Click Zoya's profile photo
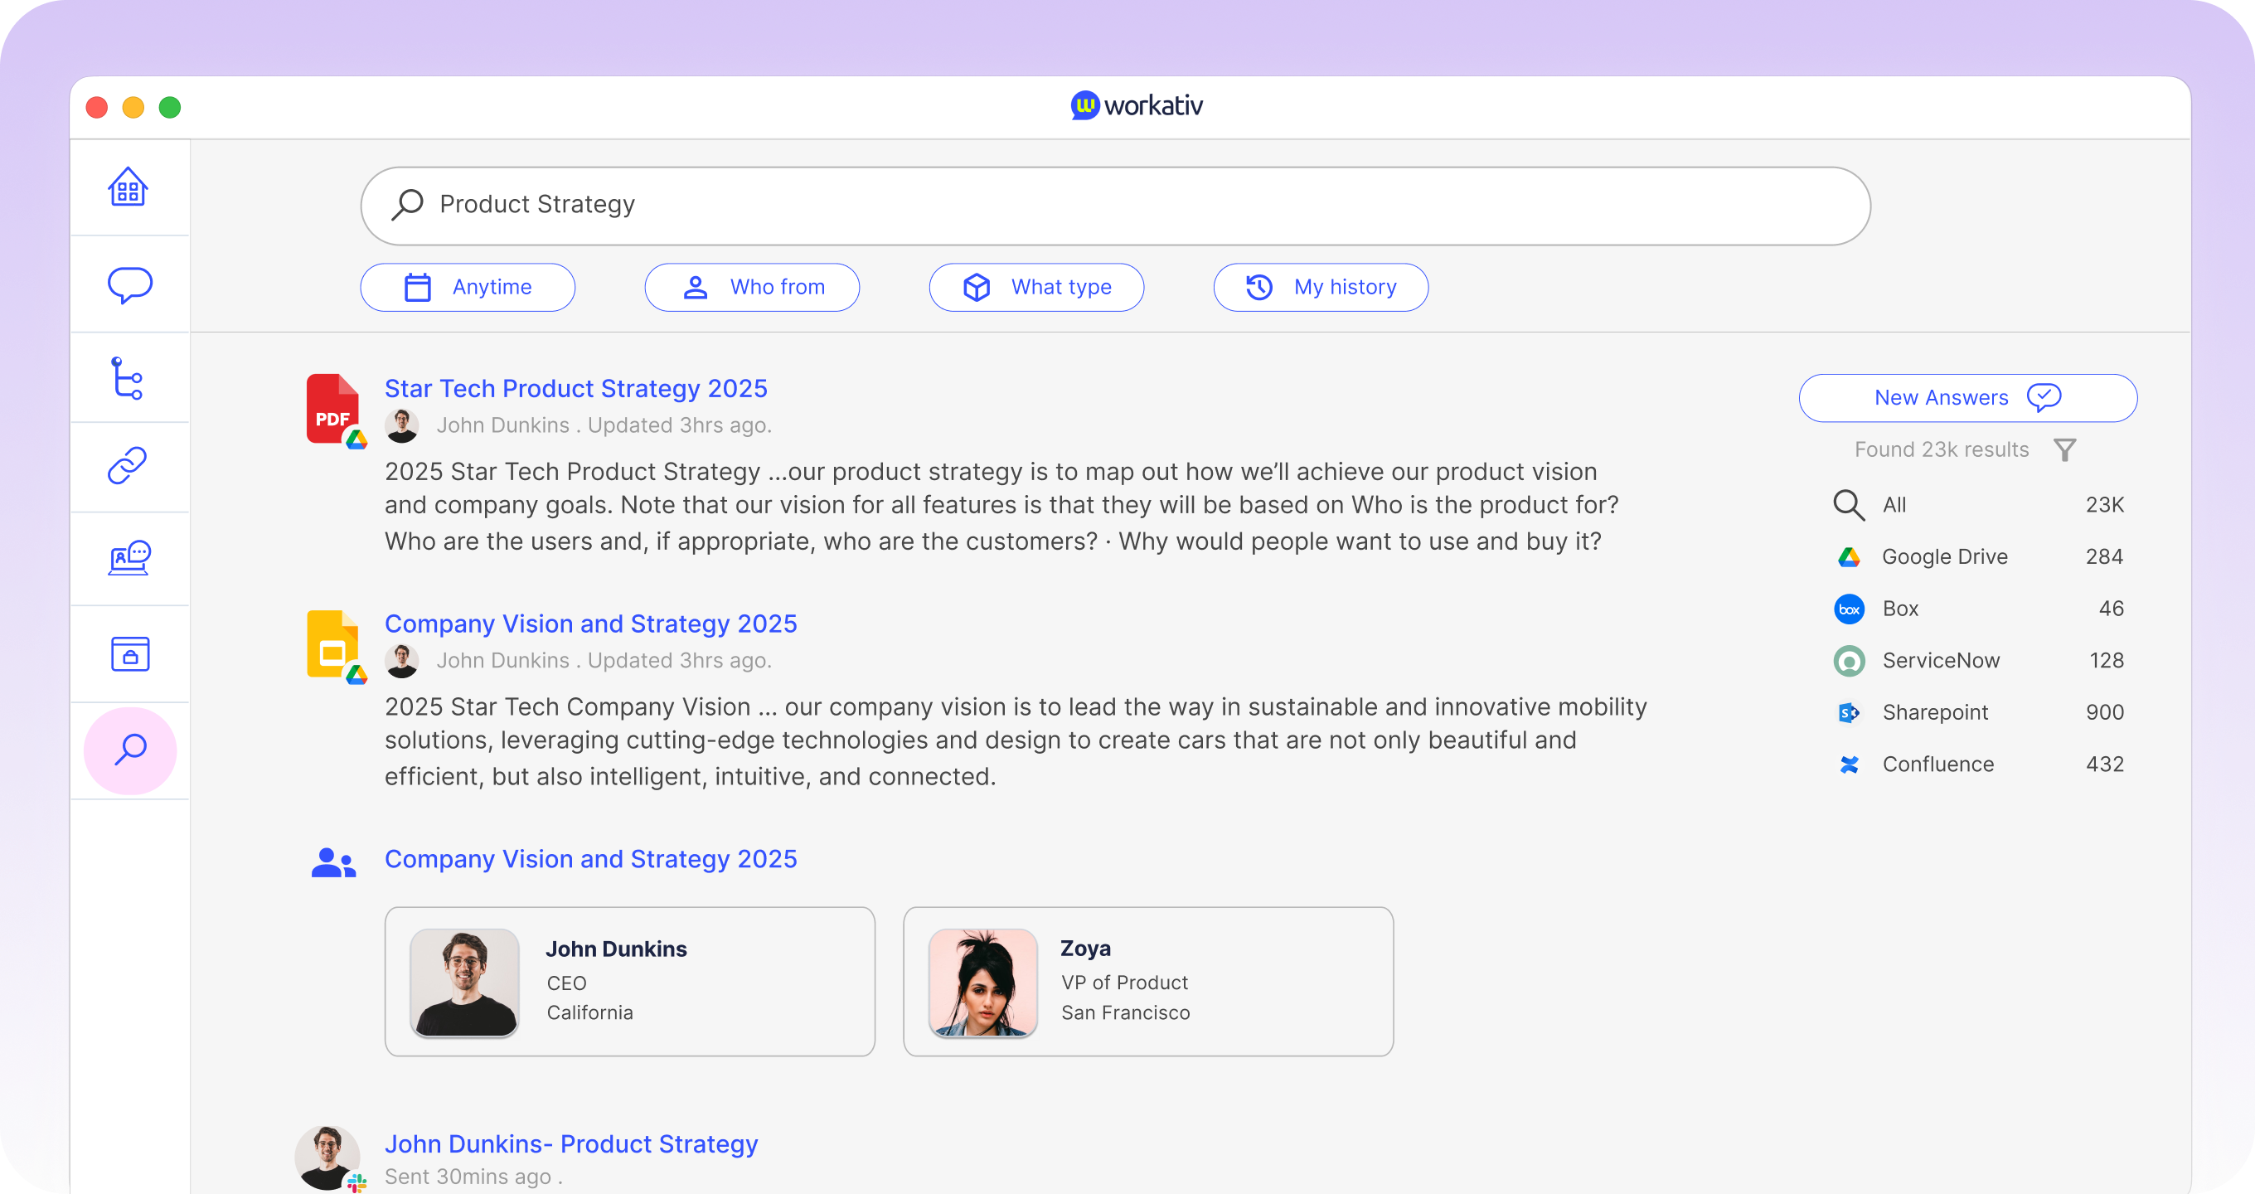Screen dimensions: 2255x1194 (x=982, y=983)
